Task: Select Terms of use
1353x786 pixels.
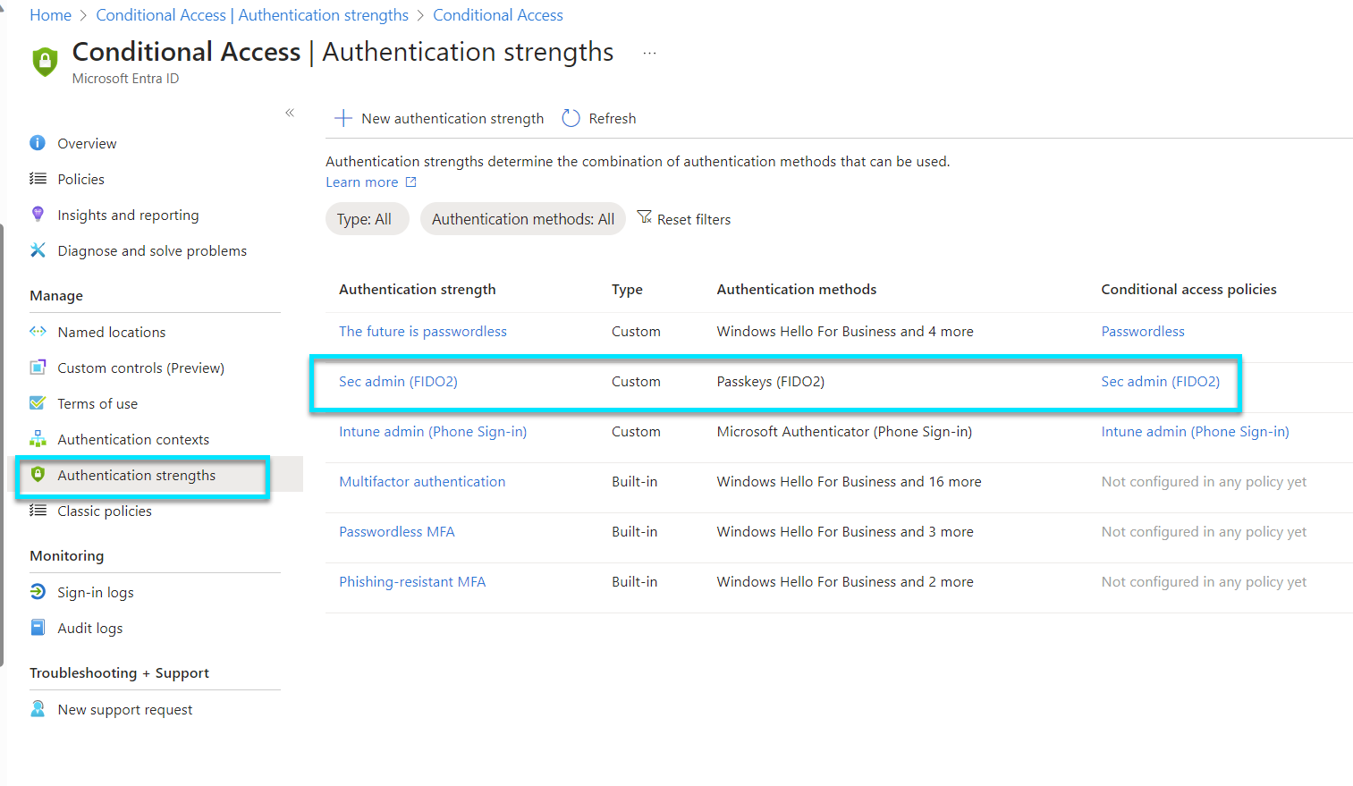Action: pos(97,403)
